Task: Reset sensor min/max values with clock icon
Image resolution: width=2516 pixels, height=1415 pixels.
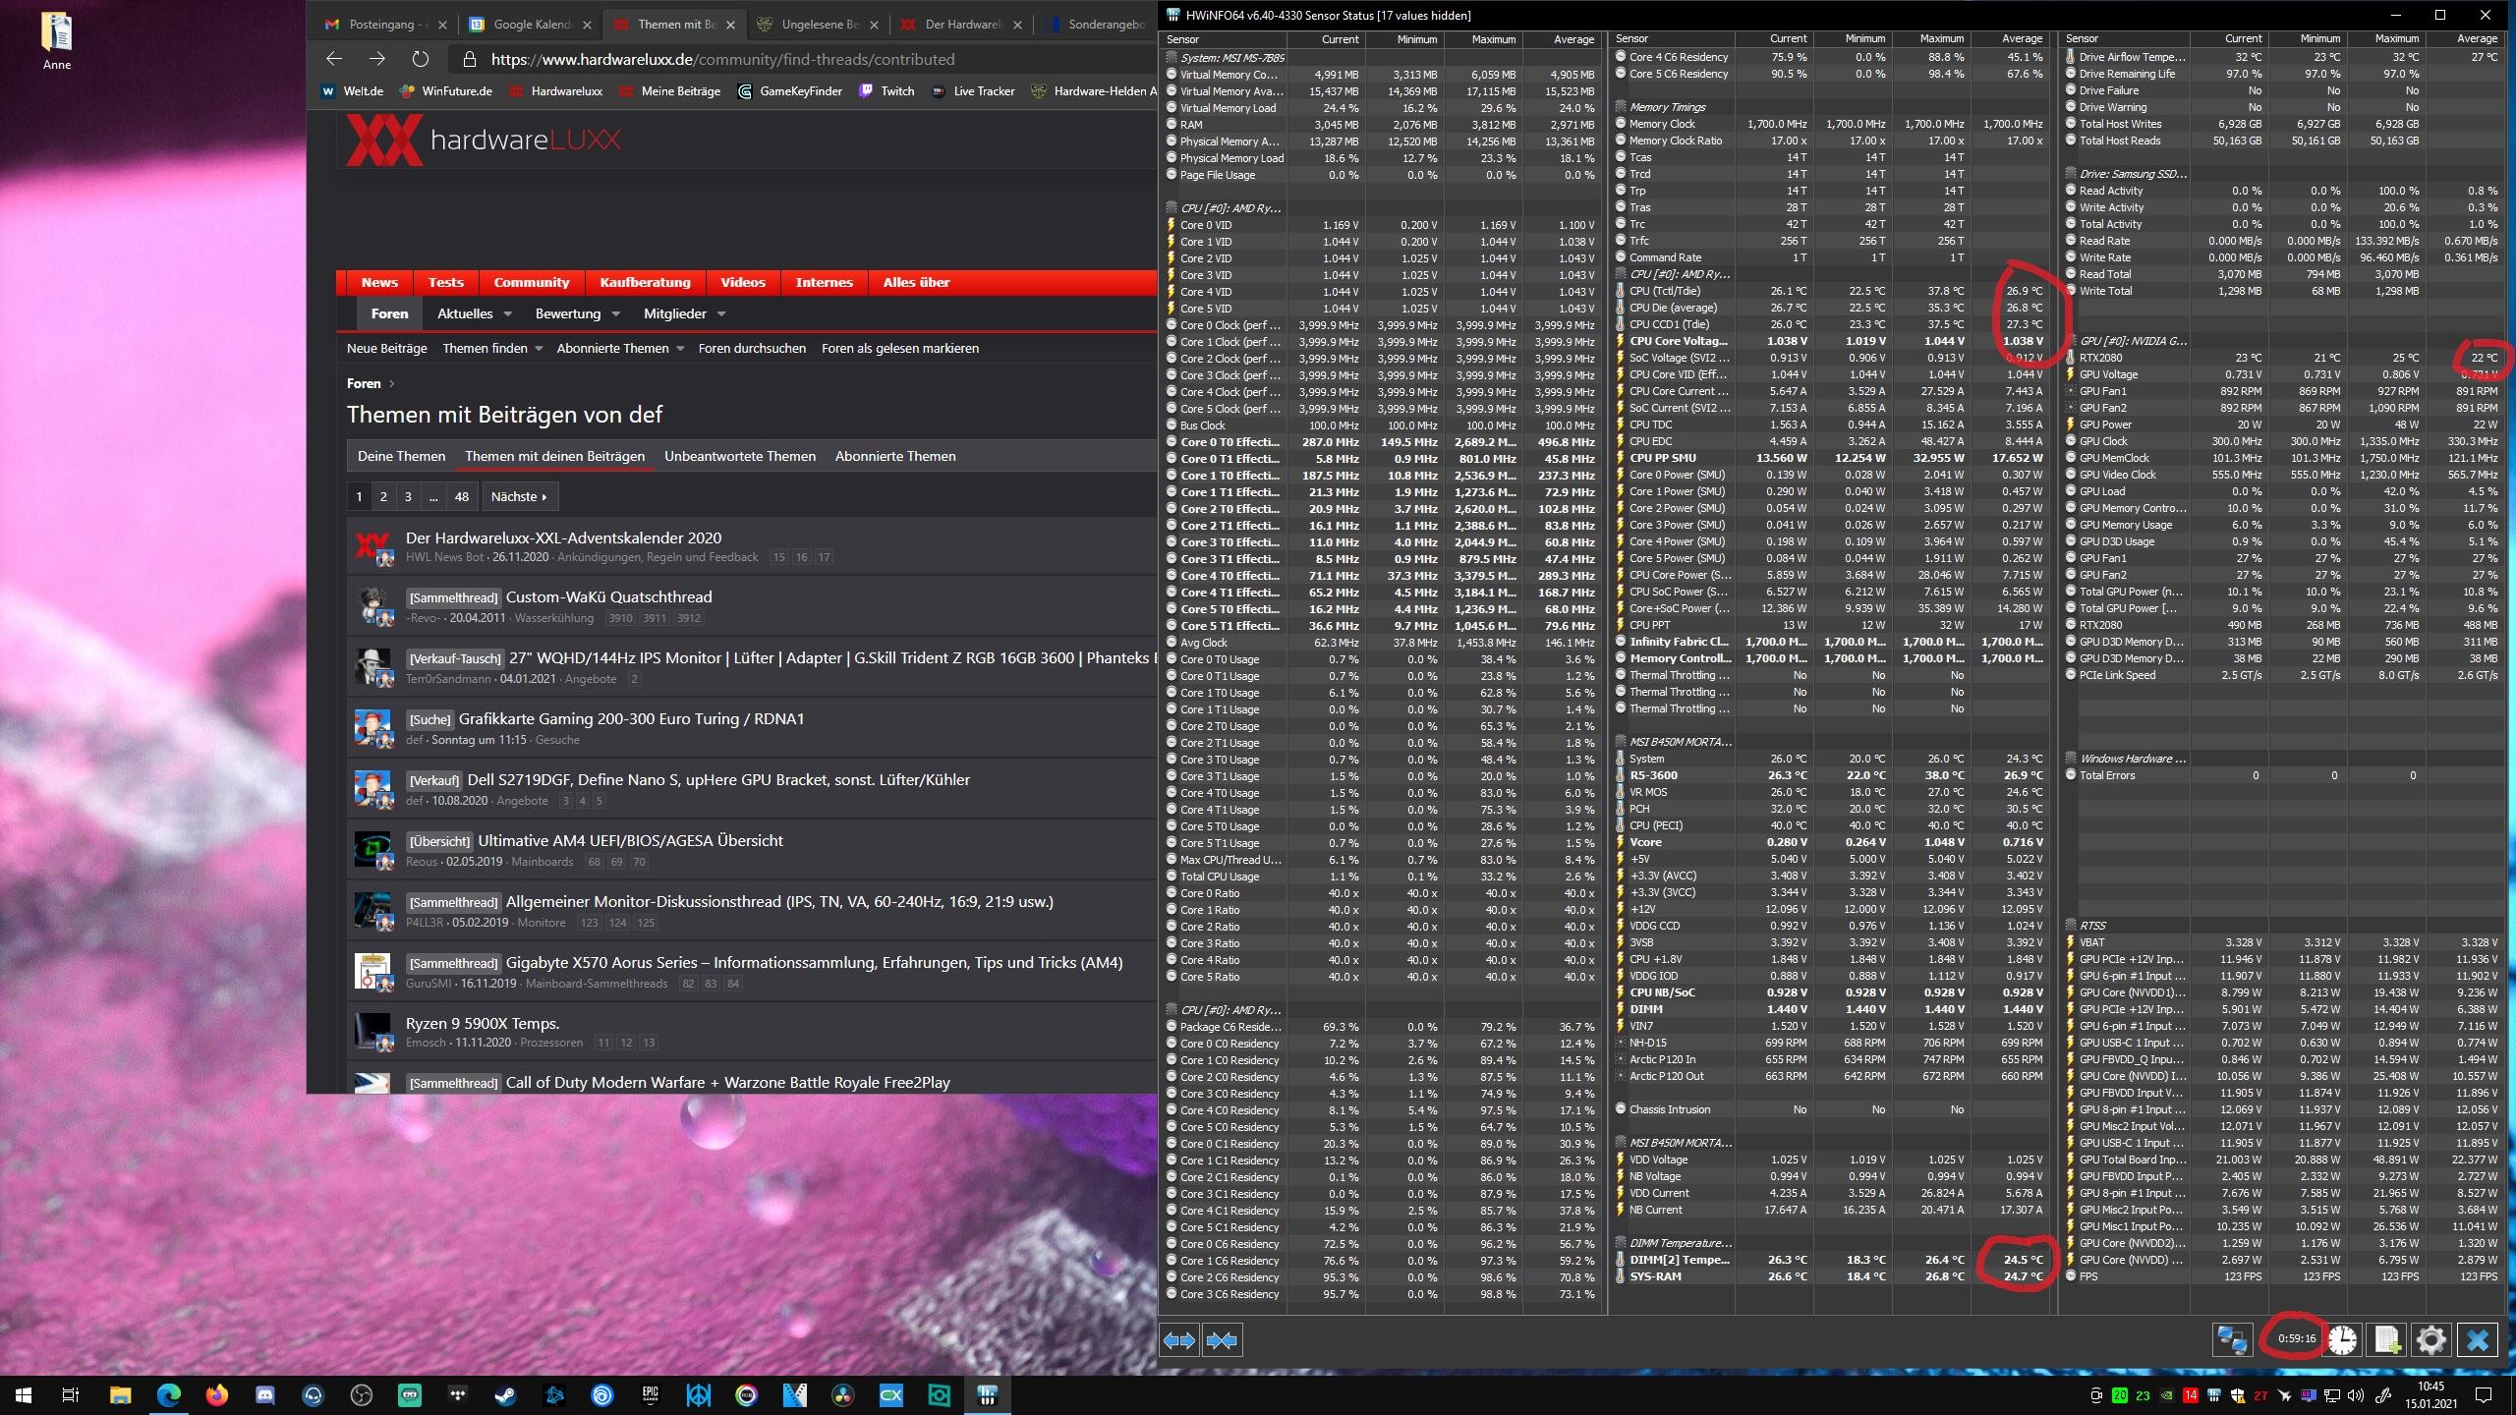Action: (x=2342, y=1339)
